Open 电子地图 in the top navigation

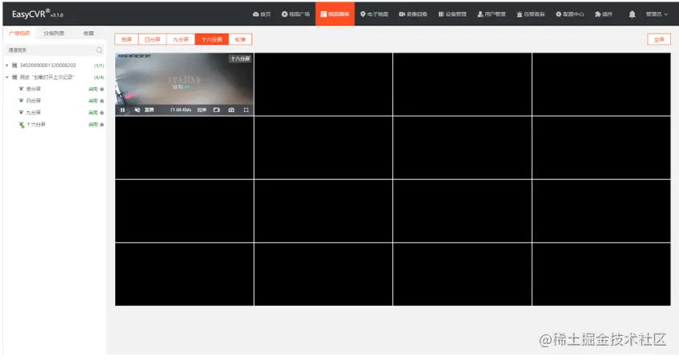click(x=374, y=14)
